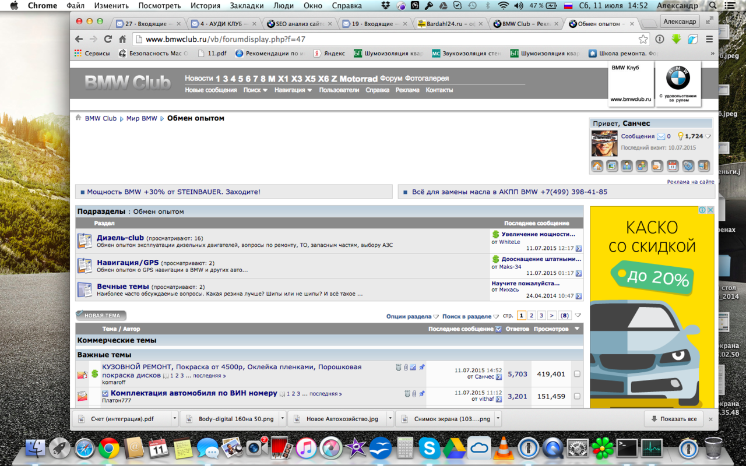
Task: Open the Закладки menu in menu bar
Action: (x=247, y=6)
